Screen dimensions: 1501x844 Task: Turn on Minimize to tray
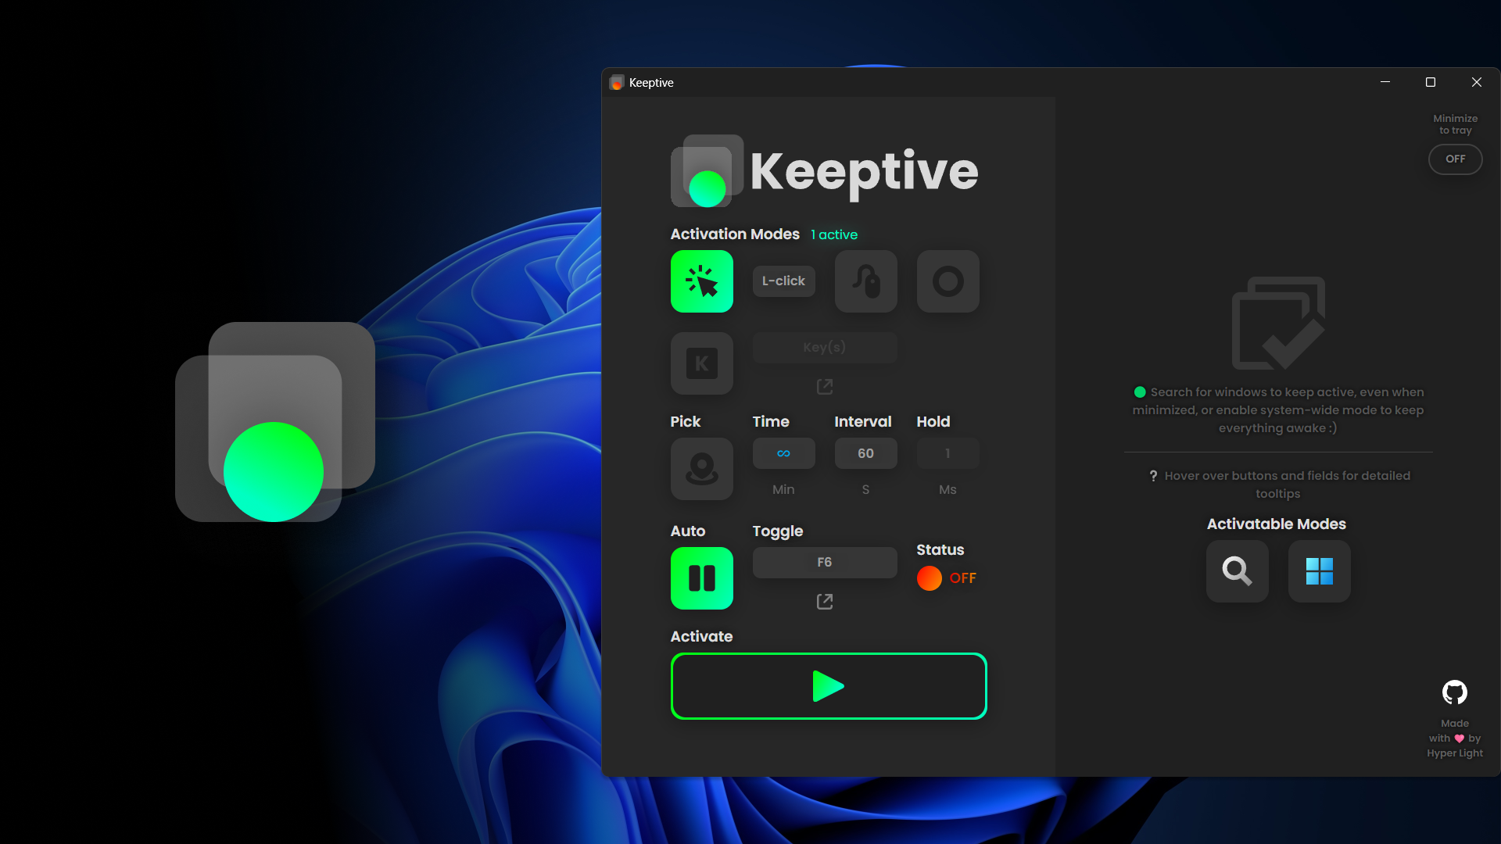[1455, 159]
